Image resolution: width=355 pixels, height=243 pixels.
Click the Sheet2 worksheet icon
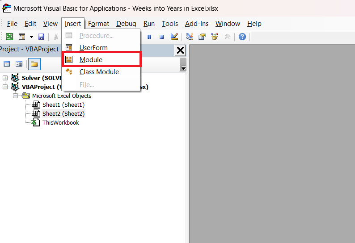point(36,113)
